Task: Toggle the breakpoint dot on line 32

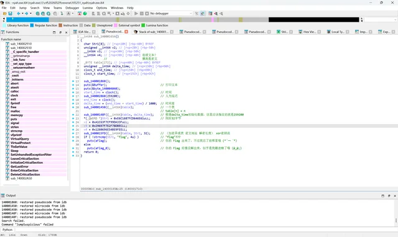Action: coord(73,152)
